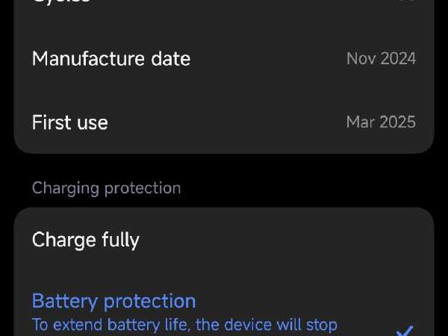Tap the black gap above Charging protection header
The image size is (448, 336).
point(224,167)
